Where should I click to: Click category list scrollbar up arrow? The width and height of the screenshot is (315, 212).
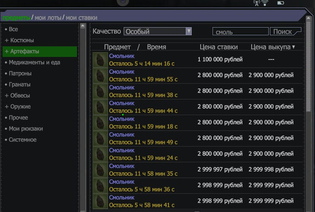coord(82,26)
